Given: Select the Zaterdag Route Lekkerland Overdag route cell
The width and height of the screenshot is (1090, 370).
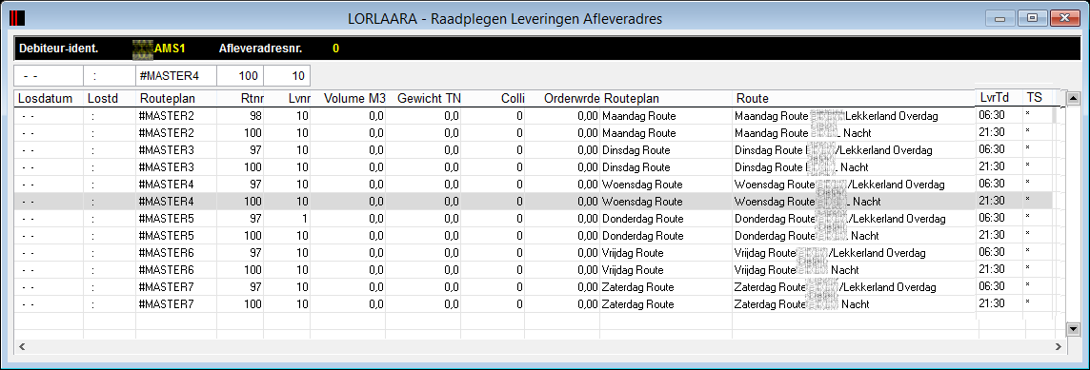Looking at the screenshot, I should tap(854, 287).
